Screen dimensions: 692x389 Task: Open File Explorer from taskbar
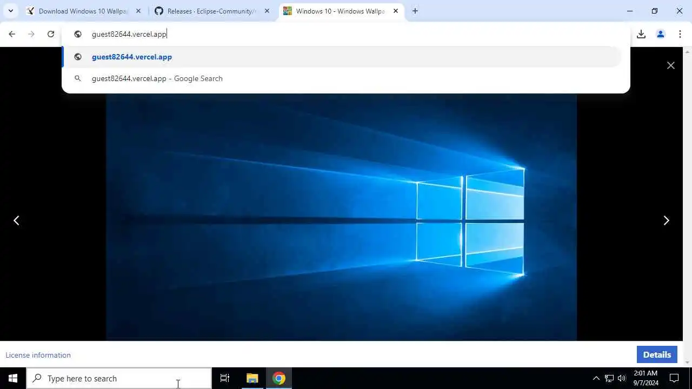click(252, 378)
